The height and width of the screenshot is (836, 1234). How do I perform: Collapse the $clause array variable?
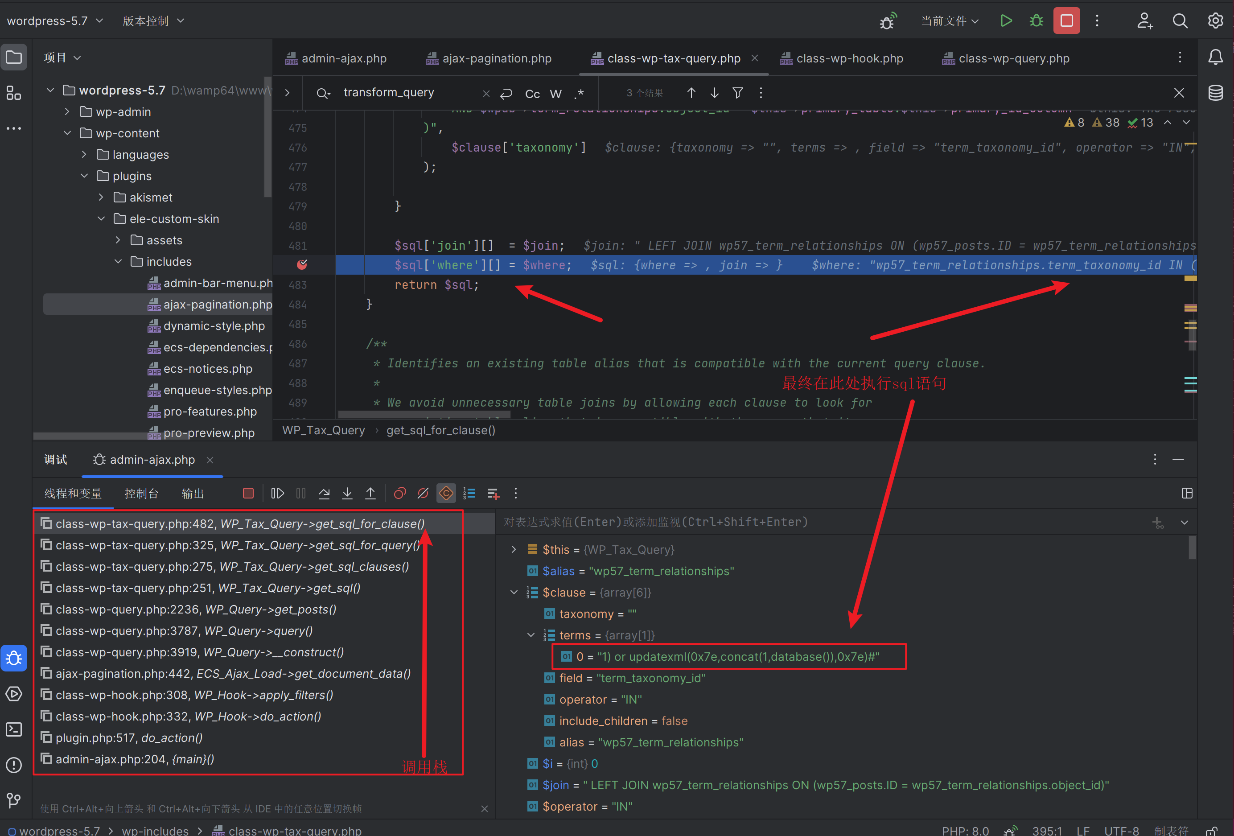tap(514, 592)
